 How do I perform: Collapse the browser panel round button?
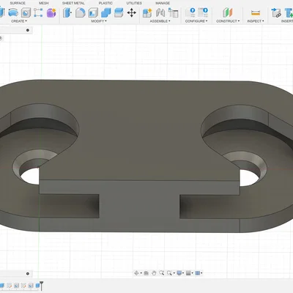click(28, 30)
